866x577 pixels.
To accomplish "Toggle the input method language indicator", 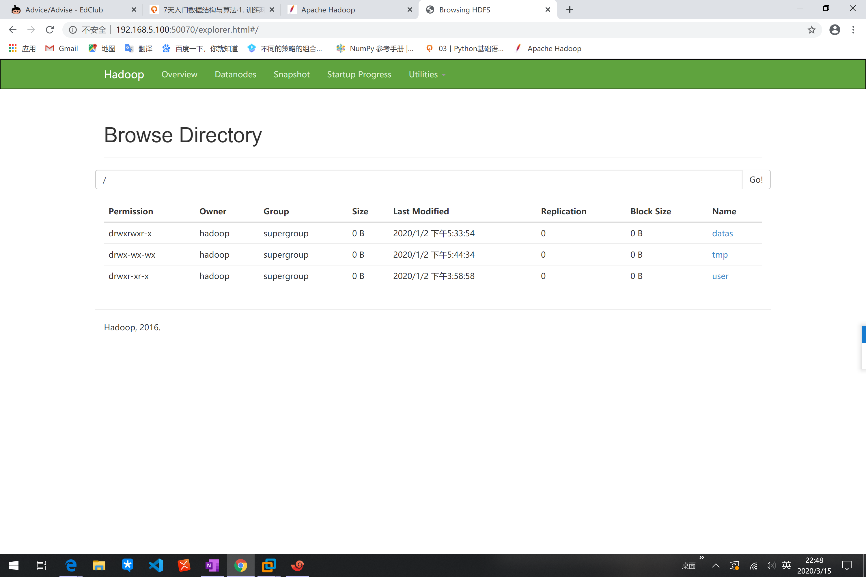I will coord(786,565).
